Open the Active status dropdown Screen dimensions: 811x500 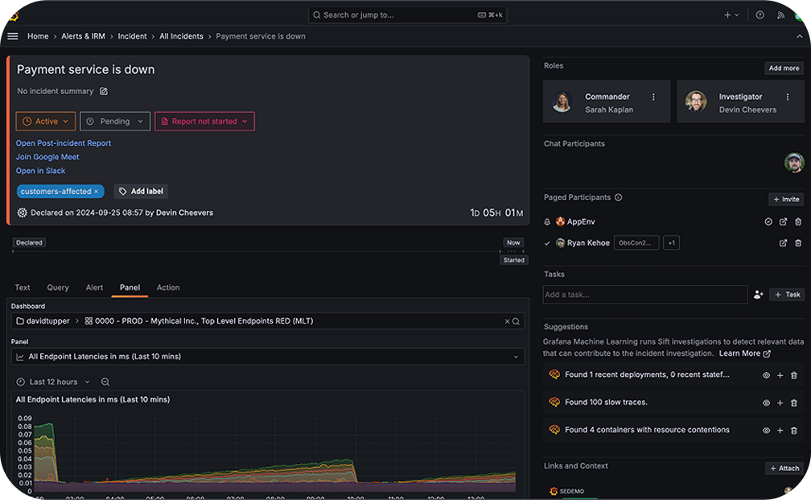(x=46, y=122)
